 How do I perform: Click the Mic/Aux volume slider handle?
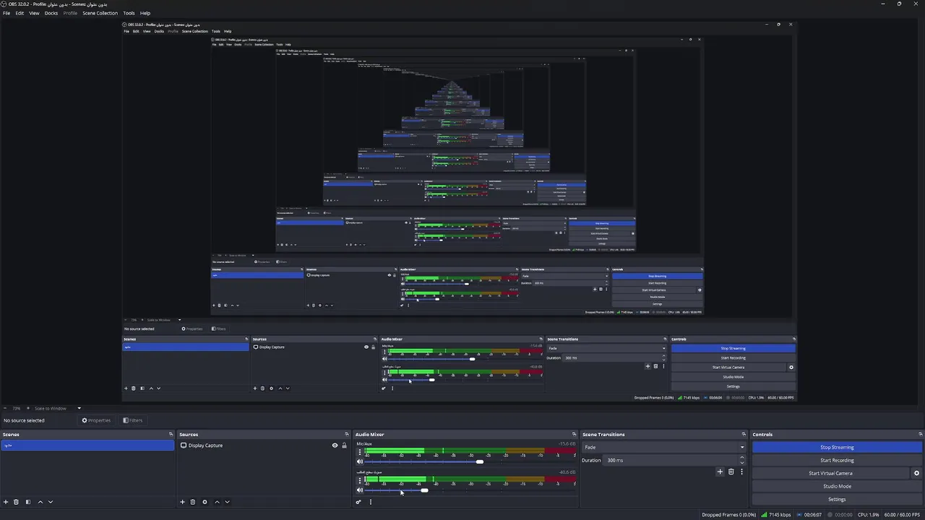(x=479, y=461)
